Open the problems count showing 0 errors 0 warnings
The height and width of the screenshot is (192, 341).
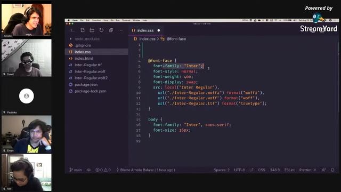pyautogui.click(x=103, y=170)
